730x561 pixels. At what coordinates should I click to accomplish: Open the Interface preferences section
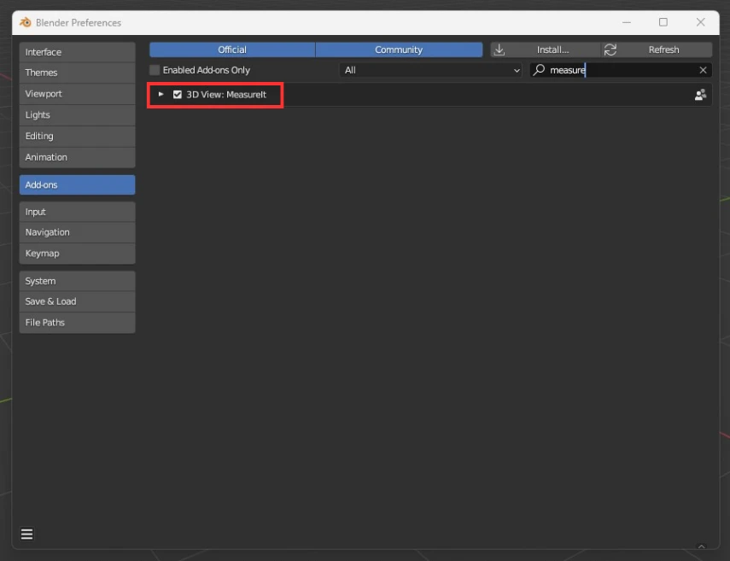pyautogui.click(x=78, y=52)
